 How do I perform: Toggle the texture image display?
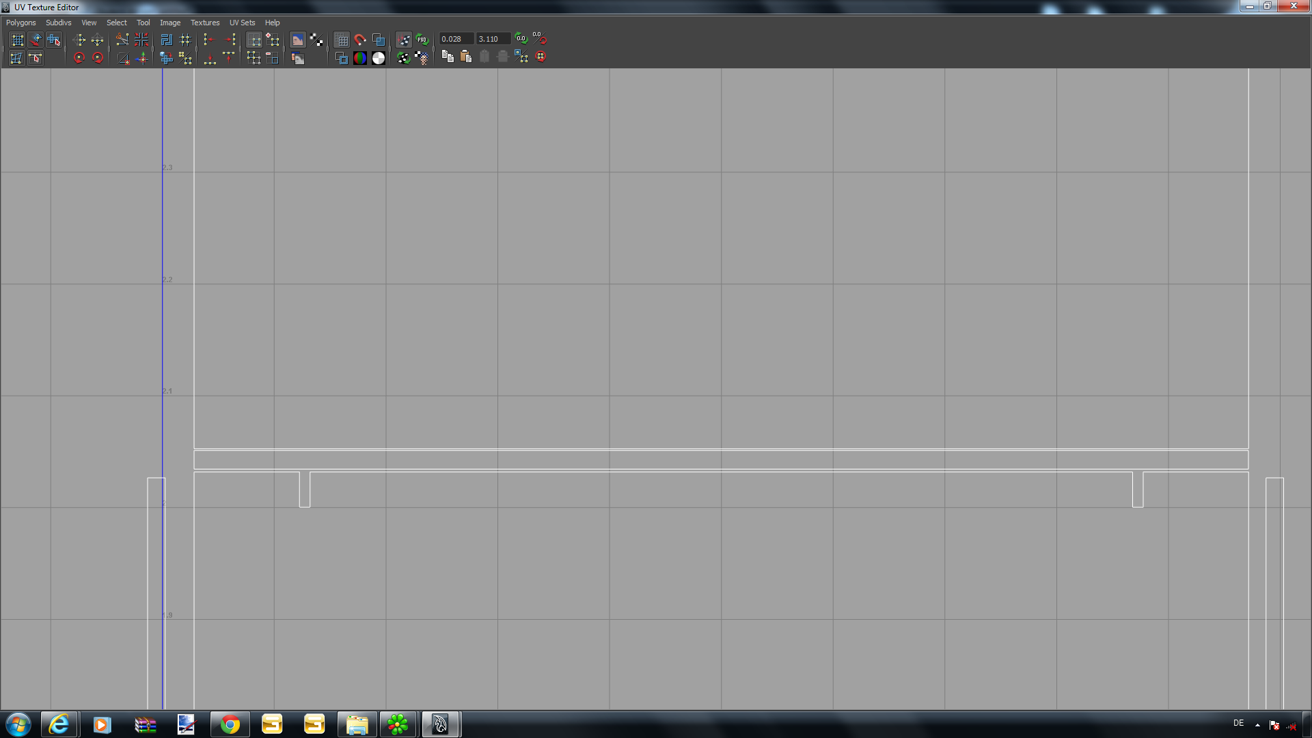pyautogui.click(x=297, y=40)
